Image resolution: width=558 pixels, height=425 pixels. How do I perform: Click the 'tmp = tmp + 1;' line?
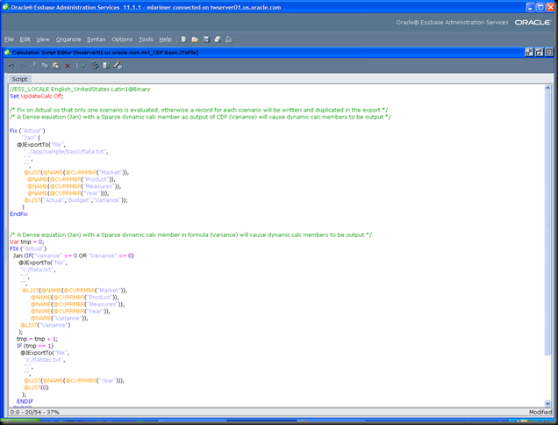click(37, 339)
